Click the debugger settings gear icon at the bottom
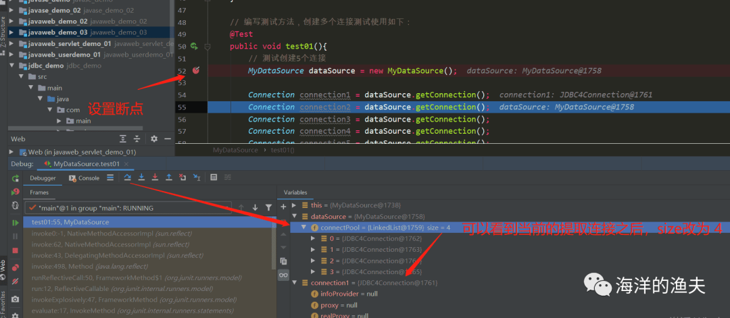 coord(16,315)
